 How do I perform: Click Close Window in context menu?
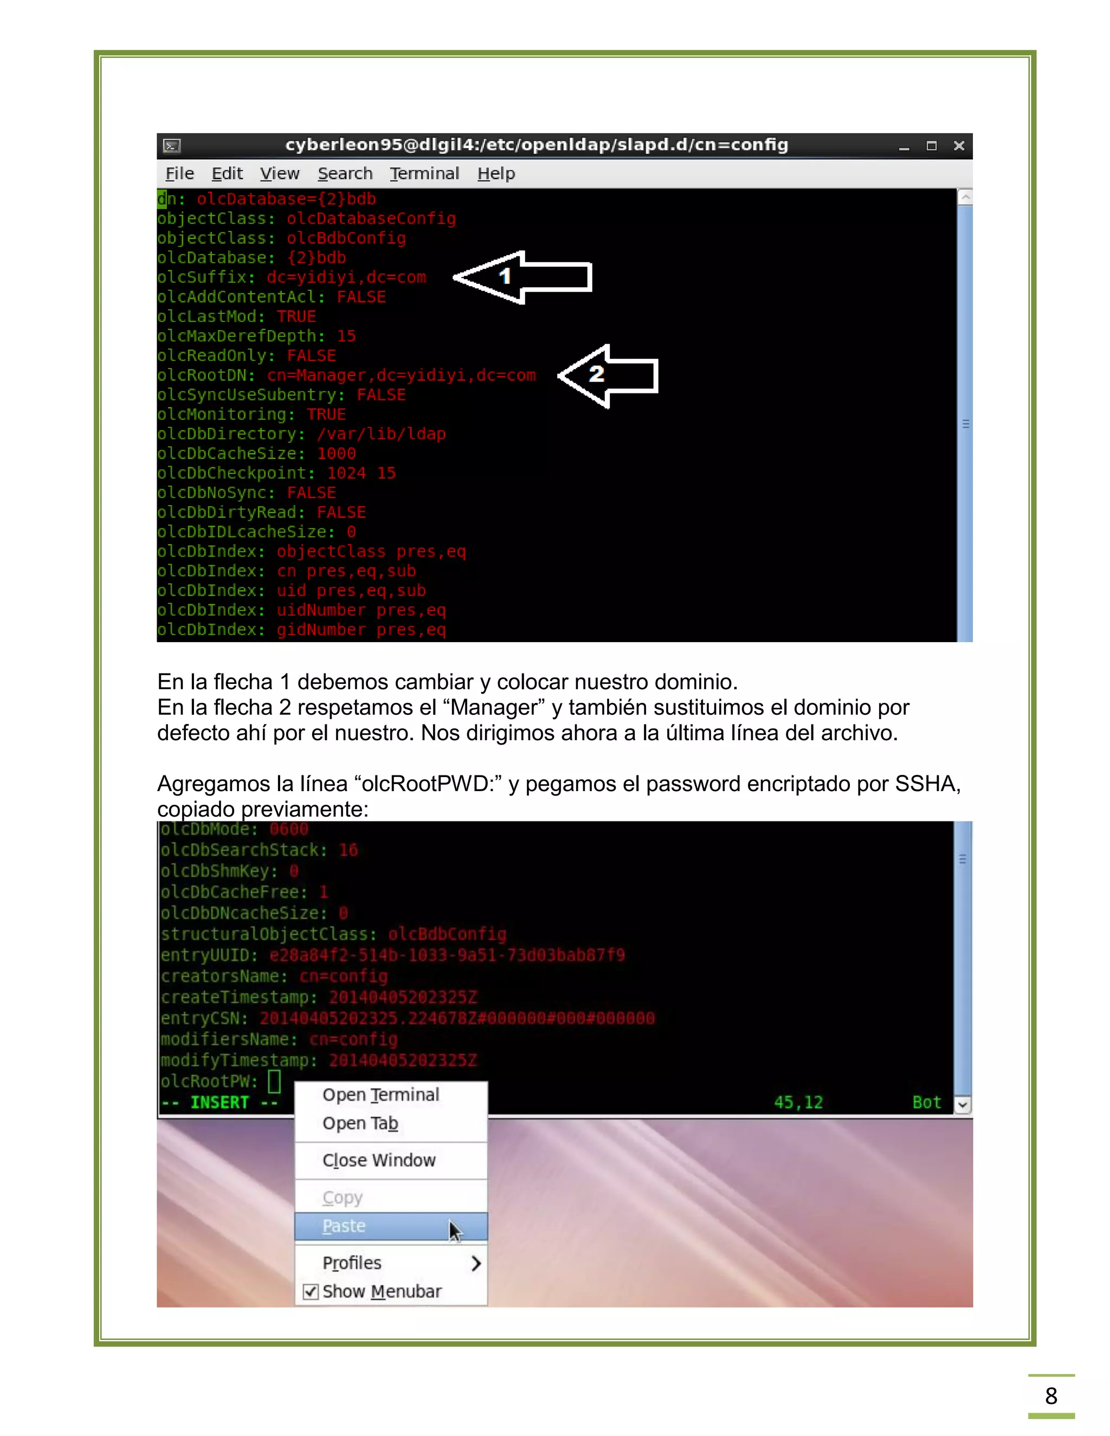click(379, 1161)
